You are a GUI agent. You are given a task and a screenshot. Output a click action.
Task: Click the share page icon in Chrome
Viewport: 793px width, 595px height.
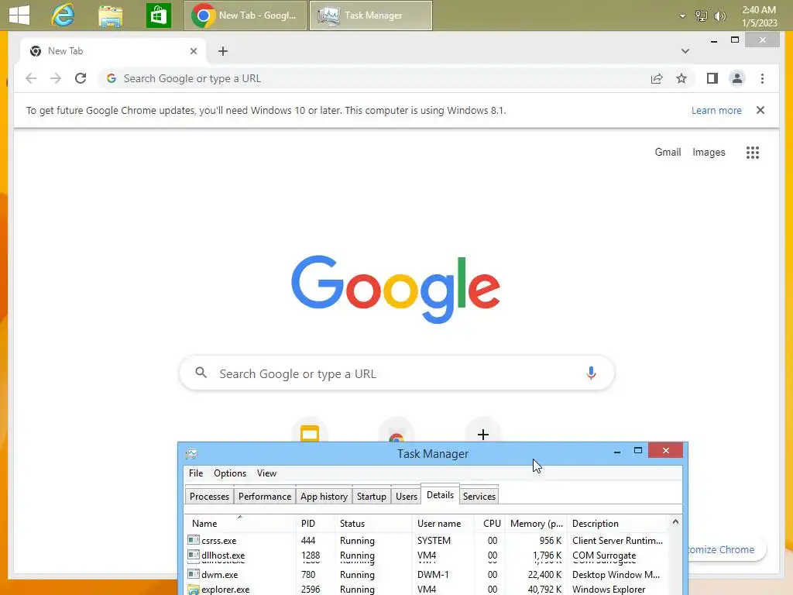tap(657, 78)
